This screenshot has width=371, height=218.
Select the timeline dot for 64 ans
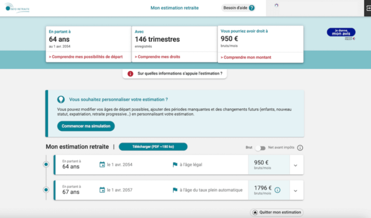[46, 164]
